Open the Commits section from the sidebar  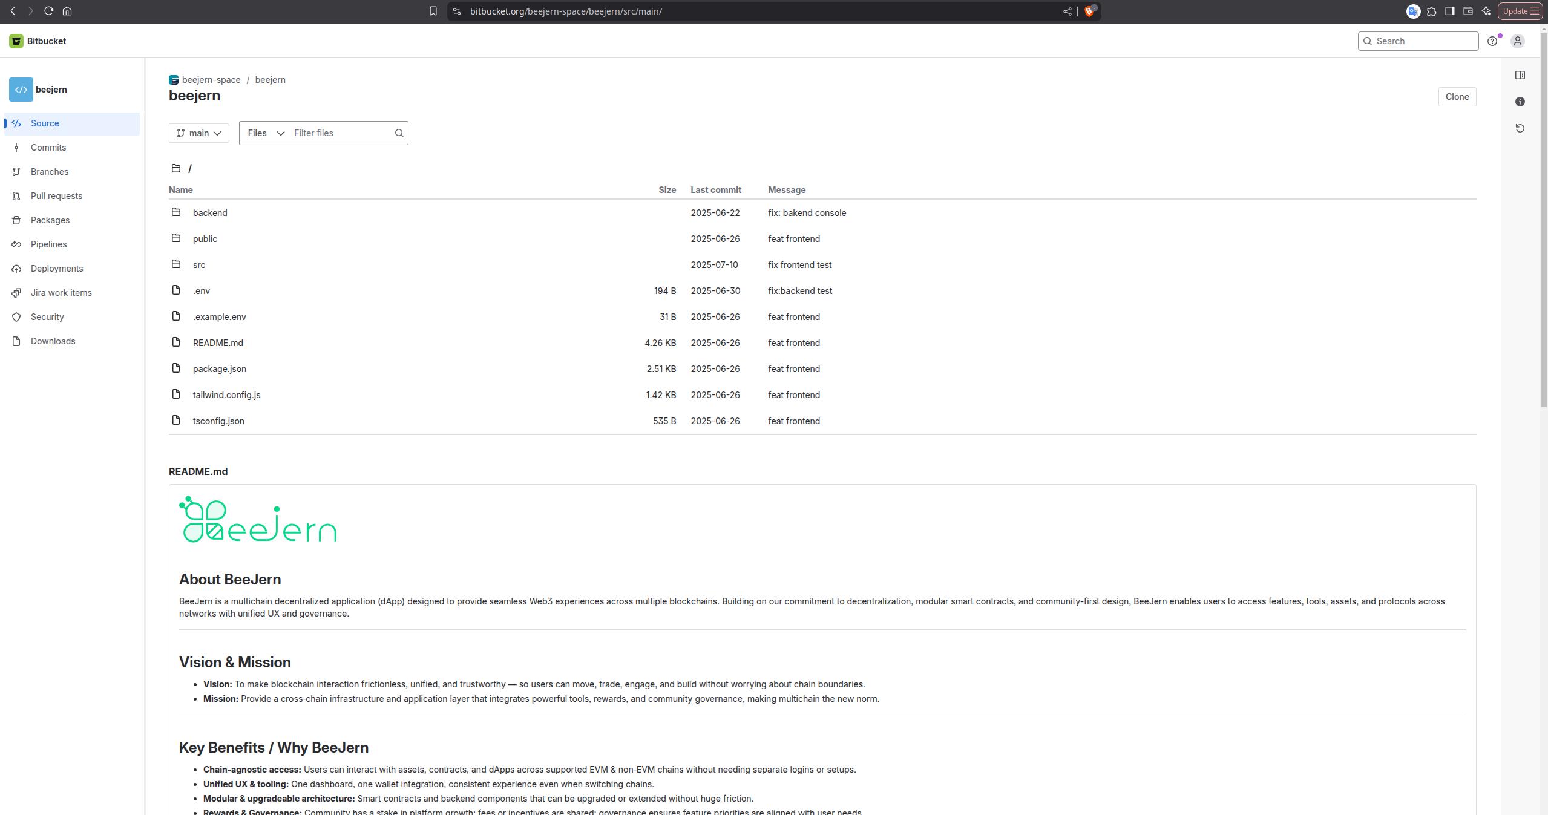(48, 147)
